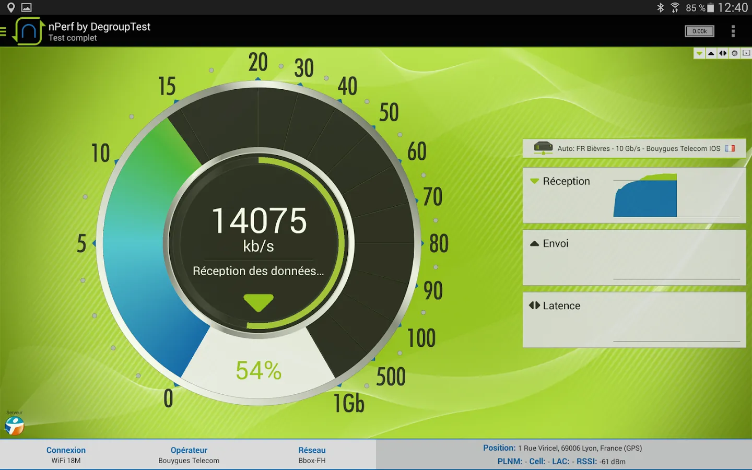Open the Réseau Bbox-FH info

[312, 455]
